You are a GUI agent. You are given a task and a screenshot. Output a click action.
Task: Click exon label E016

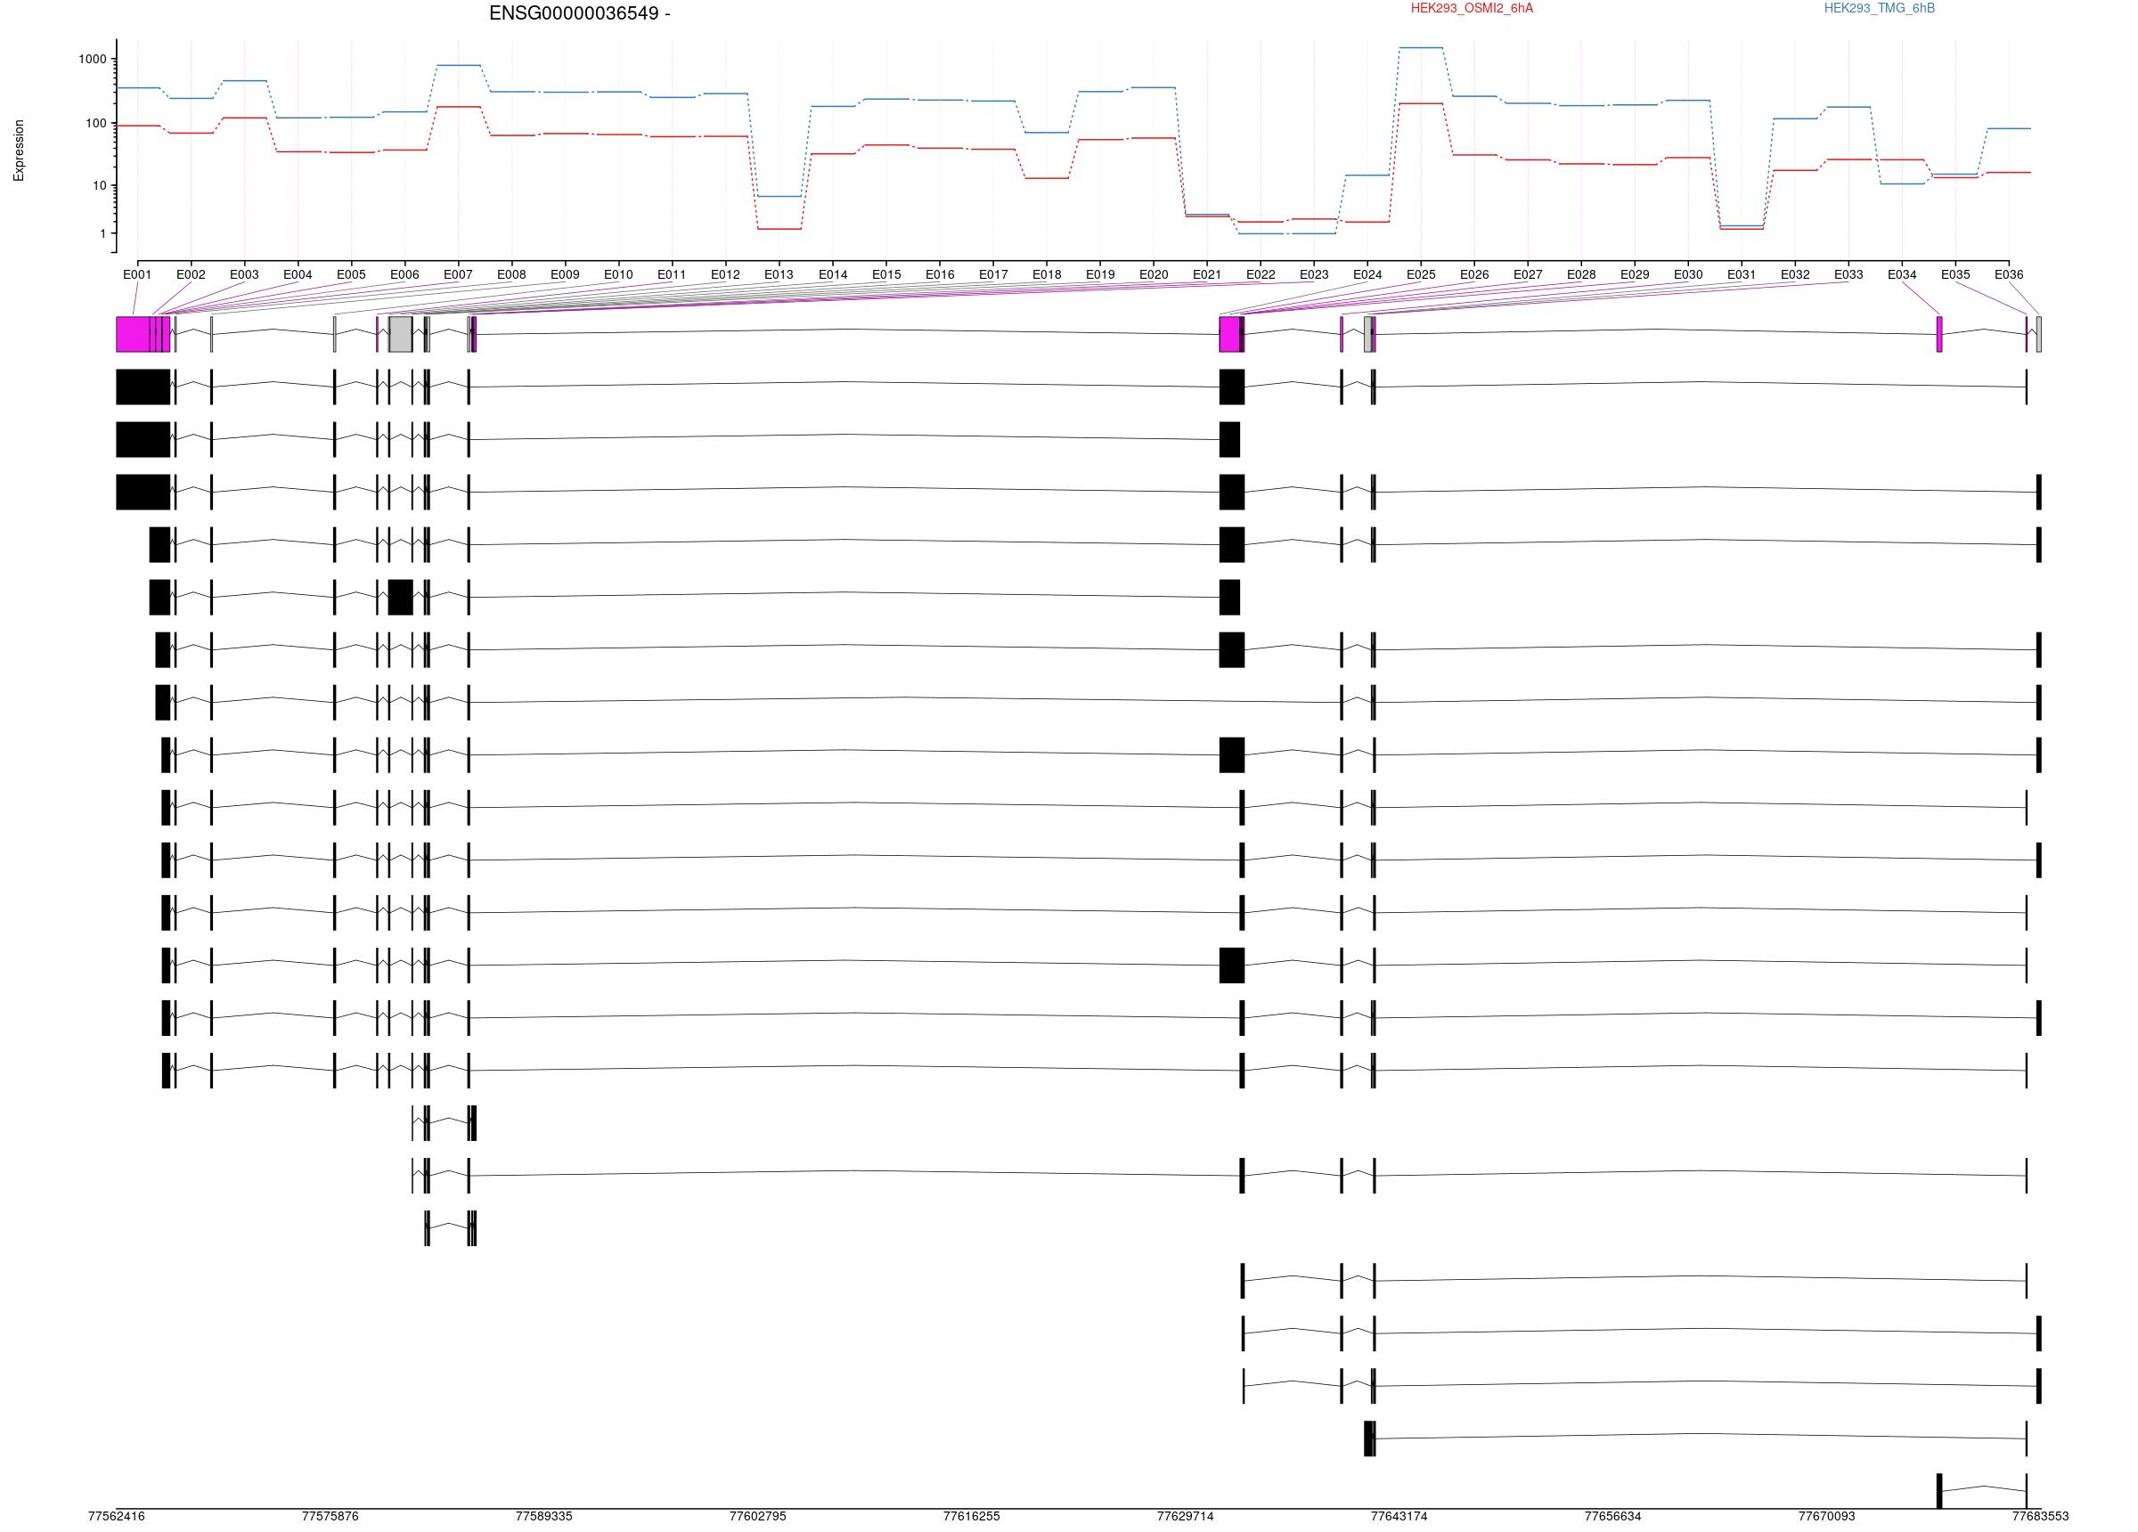(x=940, y=275)
